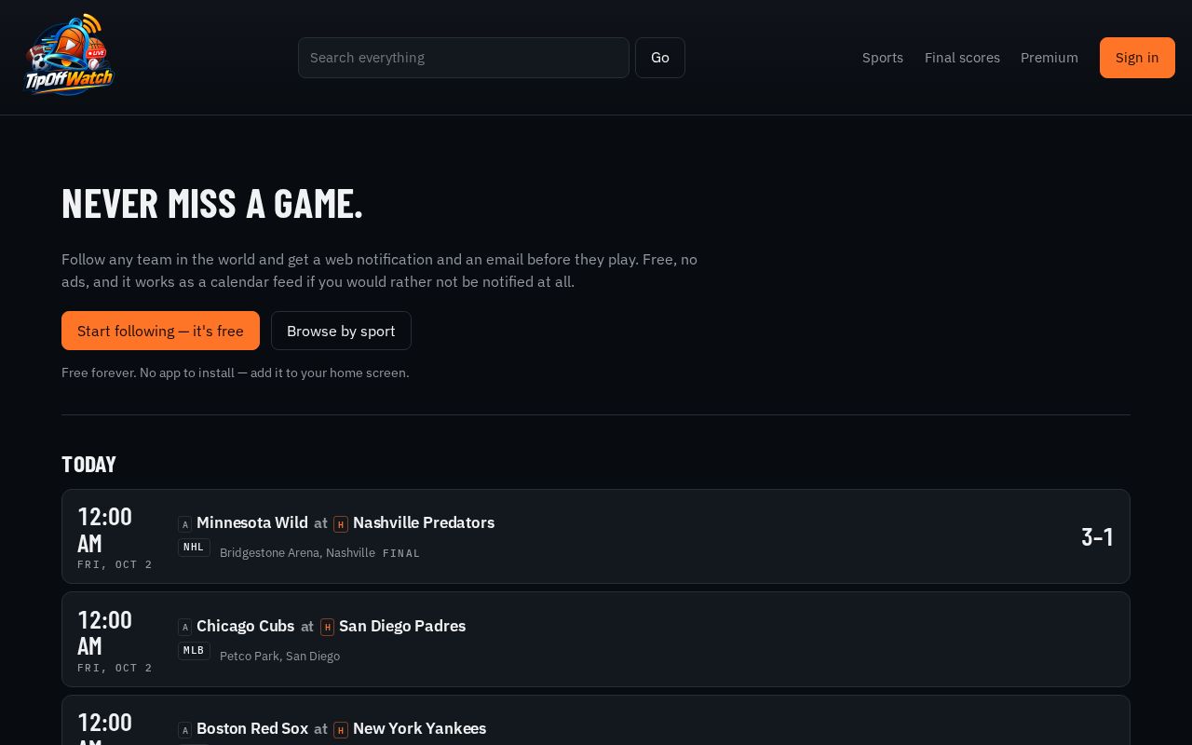1192x745 pixels.
Task: Click the Bridgestone Arena, Nashville venue text
Action: pyautogui.click(x=297, y=553)
